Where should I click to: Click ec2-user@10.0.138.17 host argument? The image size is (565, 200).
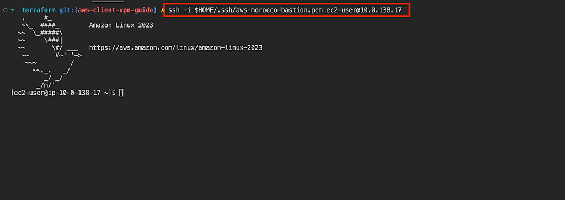364,10
